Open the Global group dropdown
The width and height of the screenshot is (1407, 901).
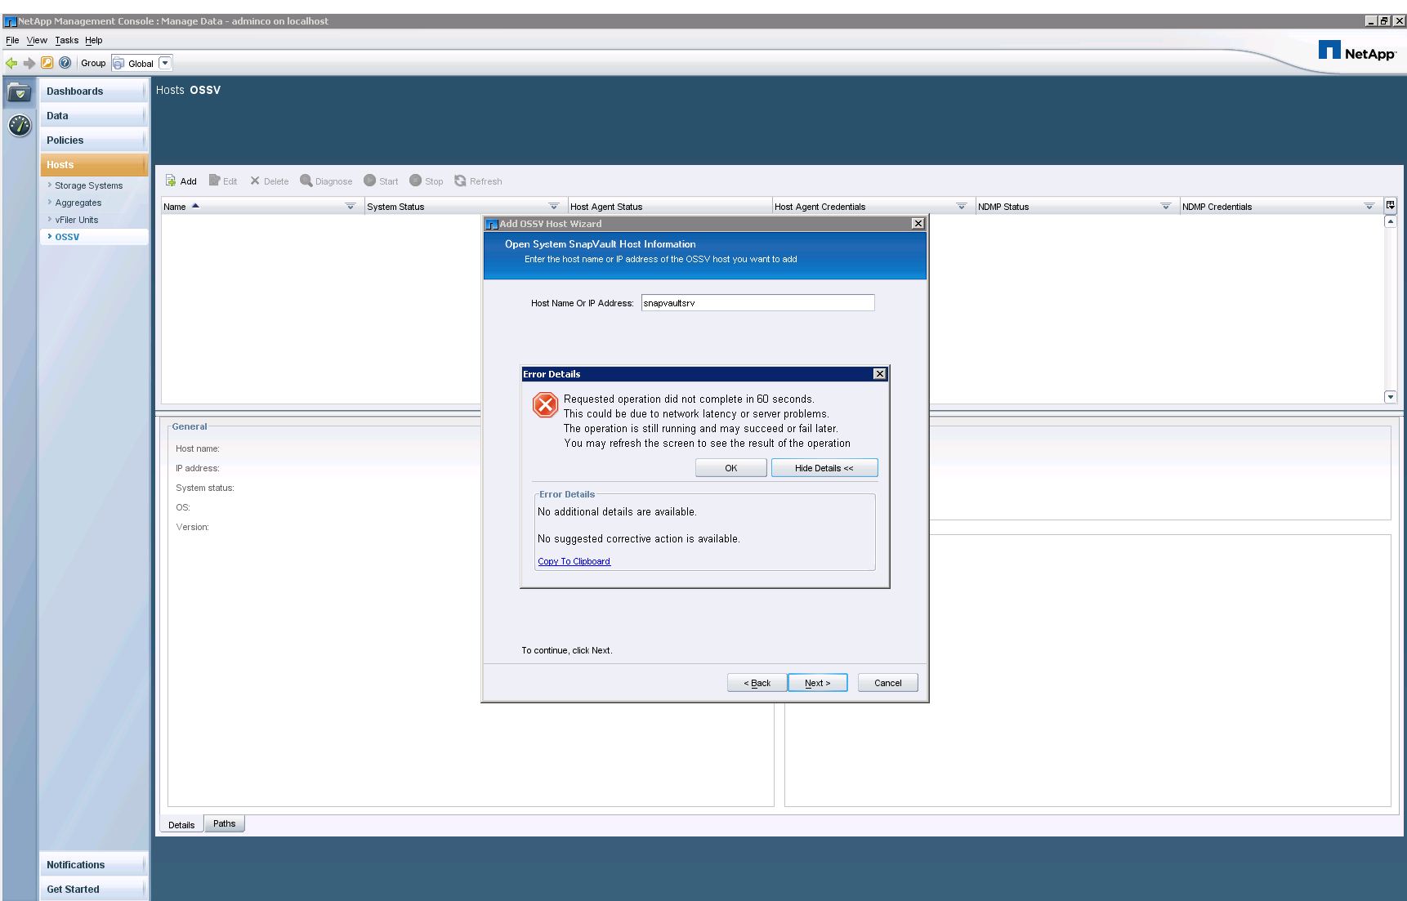(165, 63)
